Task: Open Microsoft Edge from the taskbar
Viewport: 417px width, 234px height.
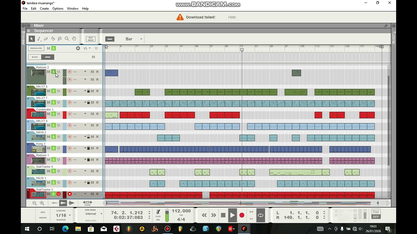Action: pyautogui.click(x=65, y=229)
